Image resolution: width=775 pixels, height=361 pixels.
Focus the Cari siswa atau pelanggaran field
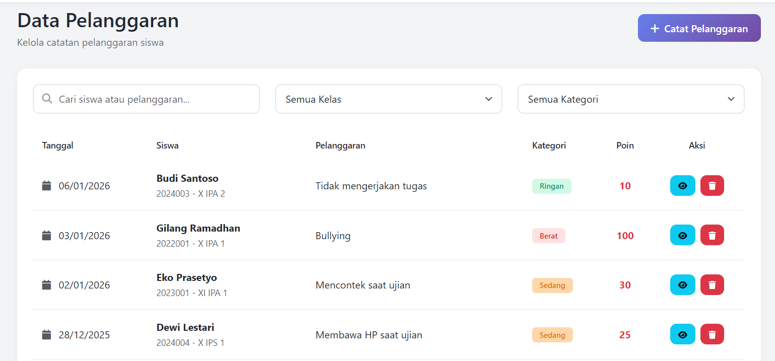pyautogui.click(x=146, y=99)
